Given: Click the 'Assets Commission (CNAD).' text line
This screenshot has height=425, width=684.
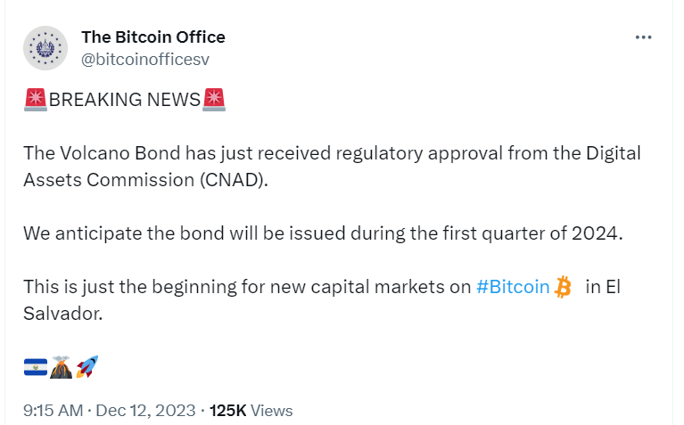Looking at the screenshot, I should pyautogui.click(x=145, y=180).
